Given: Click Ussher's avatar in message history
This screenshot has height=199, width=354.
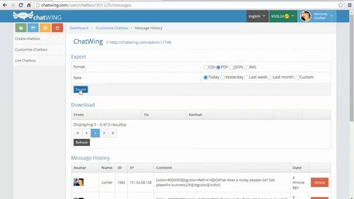Looking at the screenshot, I should pyautogui.click(x=79, y=182).
